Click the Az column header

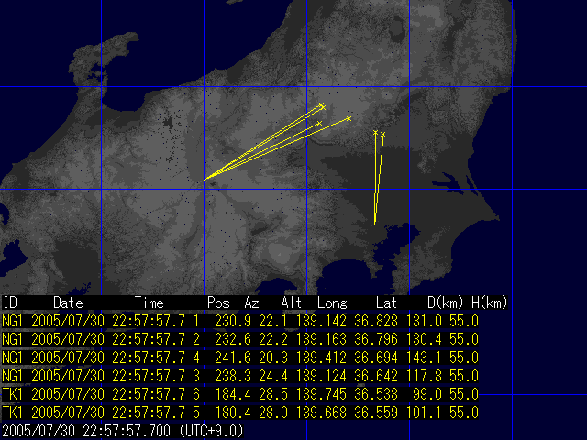[251, 302]
